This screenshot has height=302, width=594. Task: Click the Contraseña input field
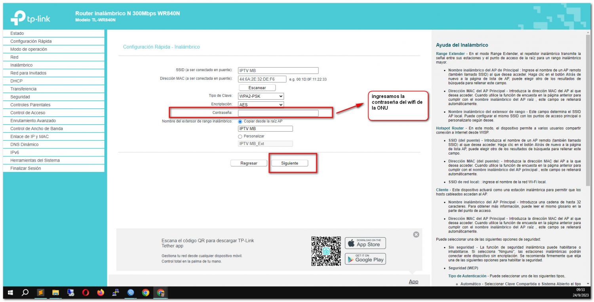278,113
